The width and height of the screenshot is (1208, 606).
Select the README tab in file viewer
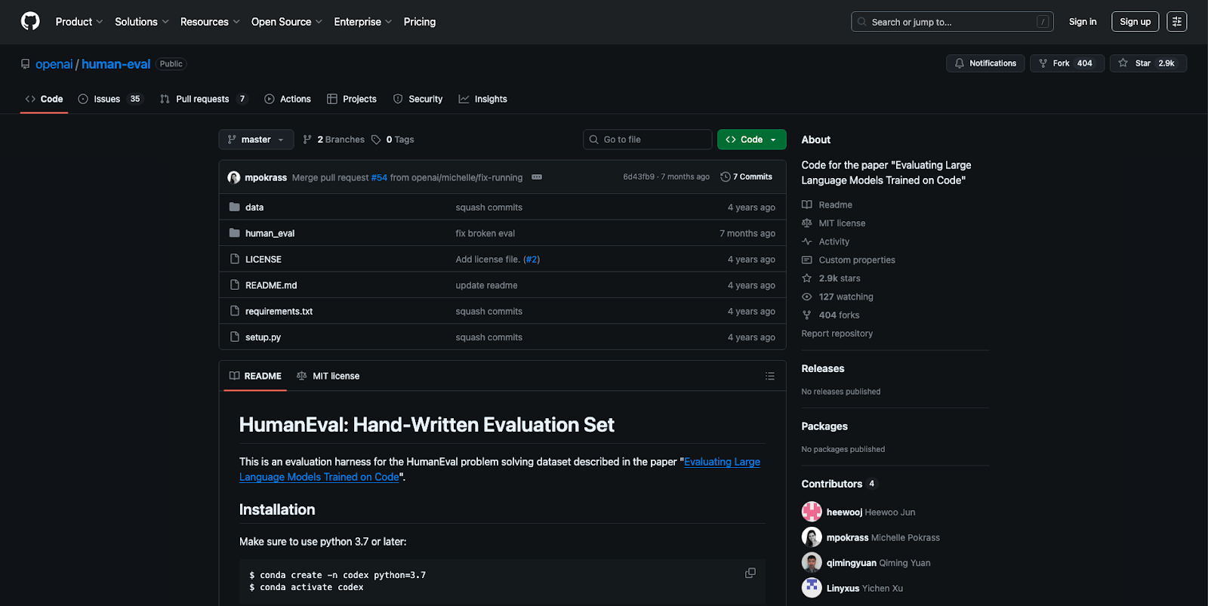pyautogui.click(x=255, y=376)
